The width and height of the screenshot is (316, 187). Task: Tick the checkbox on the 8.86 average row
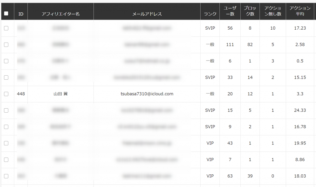coord(6,160)
